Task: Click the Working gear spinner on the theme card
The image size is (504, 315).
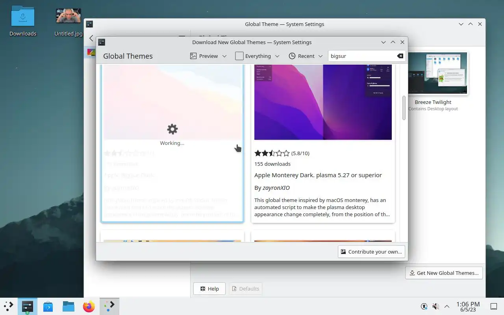Action: 172,129
